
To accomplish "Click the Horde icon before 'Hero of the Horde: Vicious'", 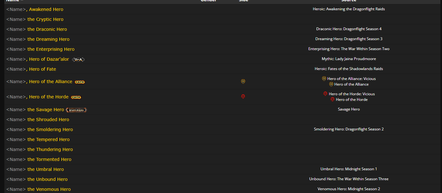I will (326, 94).
